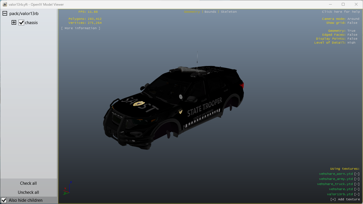Remove the vehshare_worn.ytd texture
This screenshot has width=363, height=204.
click(357, 174)
